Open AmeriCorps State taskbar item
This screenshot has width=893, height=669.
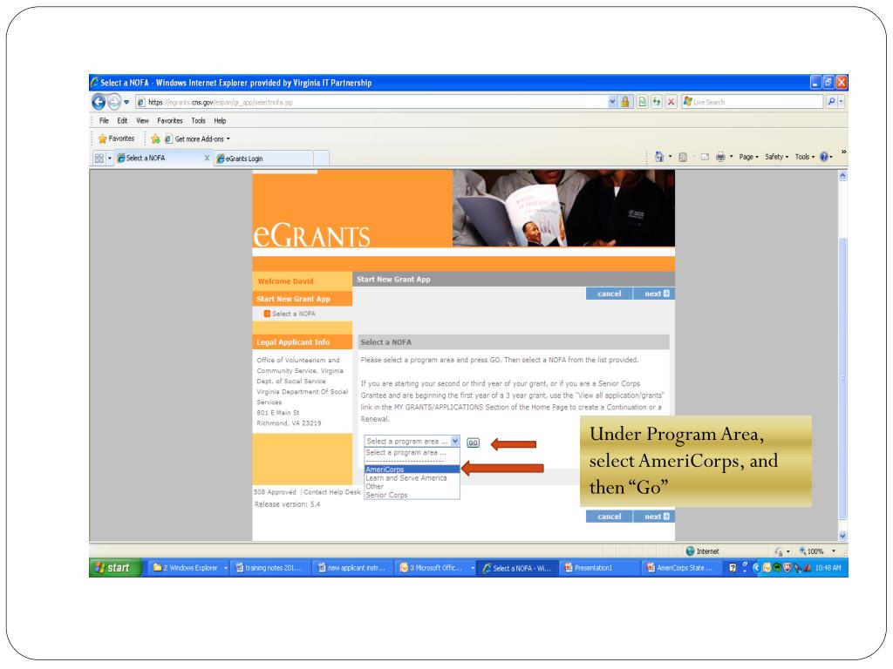click(682, 568)
